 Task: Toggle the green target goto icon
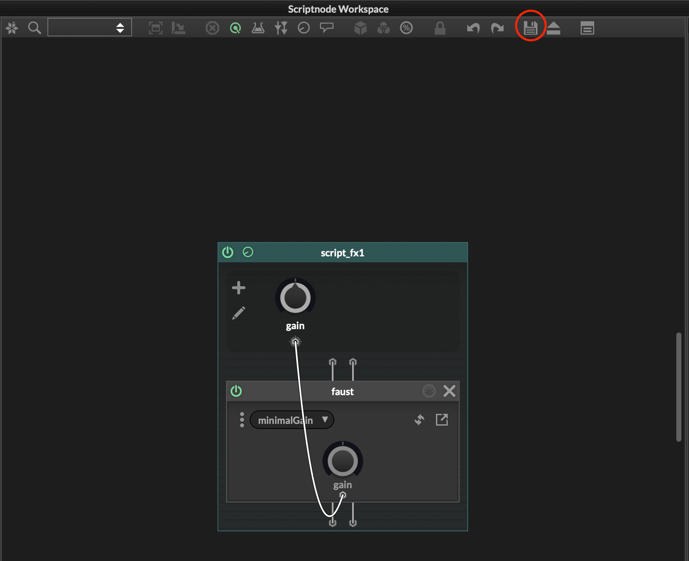click(x=235, y=28)
